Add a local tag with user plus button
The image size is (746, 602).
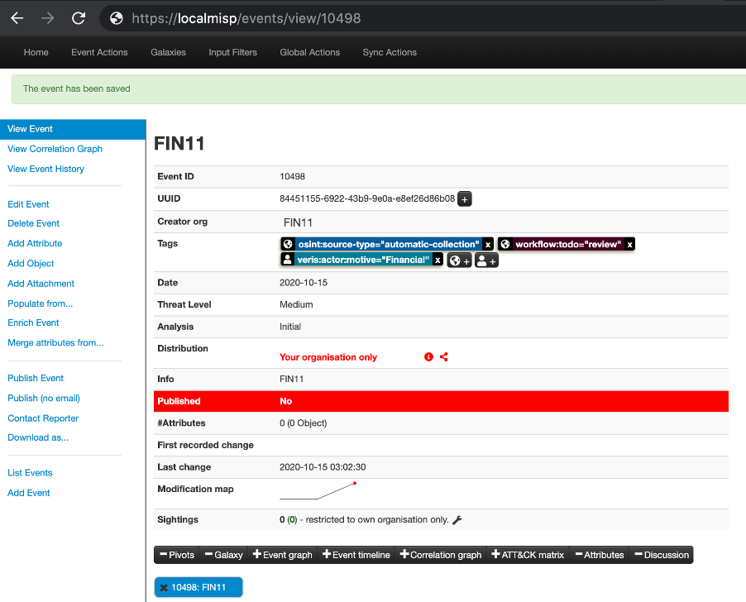coord(486,260)
